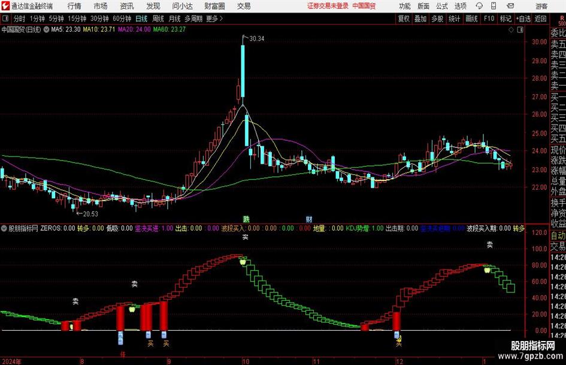Click the diamond icon at chart top right

tap(511, 30)
